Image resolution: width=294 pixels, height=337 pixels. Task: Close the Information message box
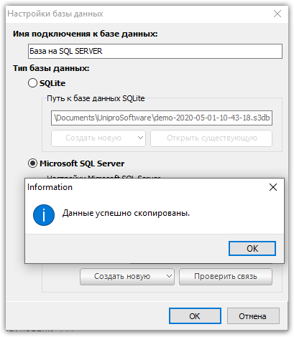(x=273, y=187)
